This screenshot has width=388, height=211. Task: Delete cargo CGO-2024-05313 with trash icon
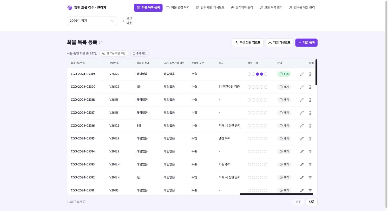click(310, 164)
